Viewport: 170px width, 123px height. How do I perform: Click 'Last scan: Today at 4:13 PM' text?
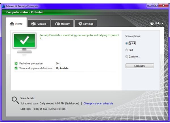click(43, 109)
